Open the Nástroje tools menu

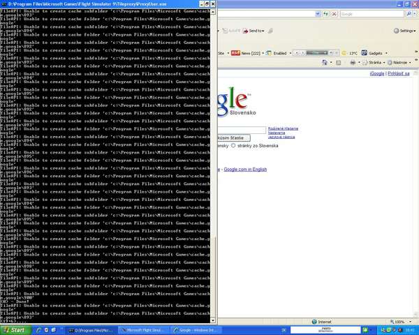(x=399, y=63)
